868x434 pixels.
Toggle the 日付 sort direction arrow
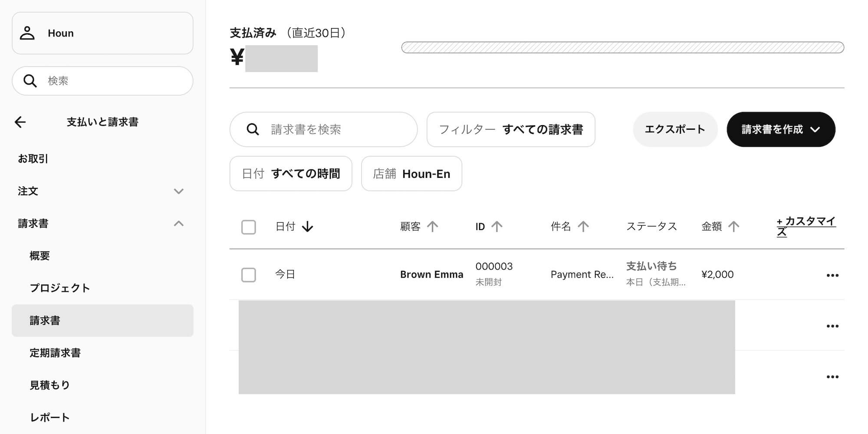[x=307, y=227]
